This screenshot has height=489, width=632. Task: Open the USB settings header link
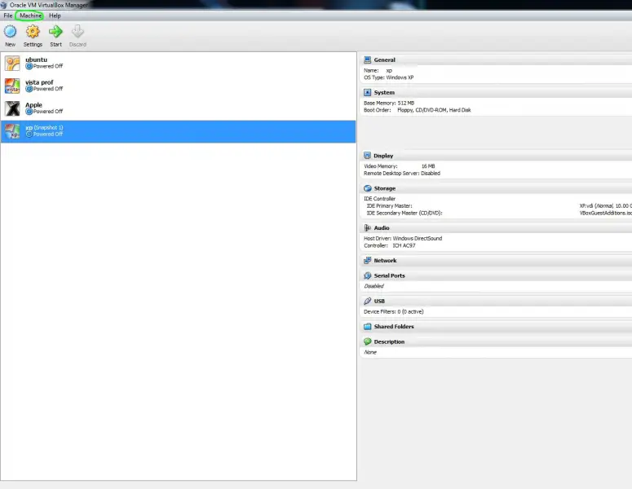[x=379, y=301]
